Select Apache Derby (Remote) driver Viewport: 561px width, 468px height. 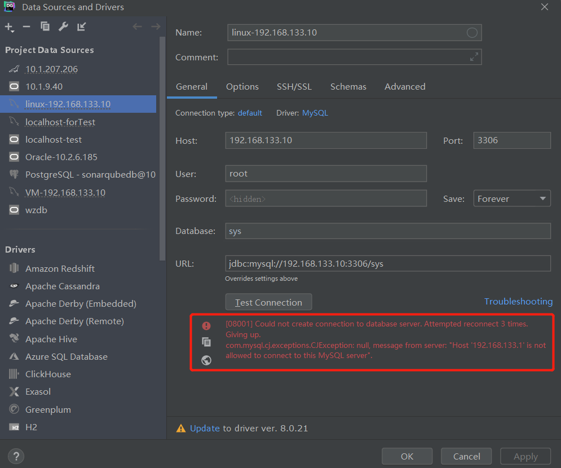pyautogui.click(x=74, y=321)
